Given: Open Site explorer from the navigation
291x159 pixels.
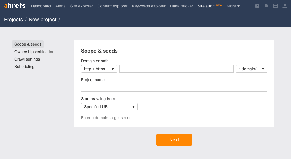Looking at the screenshot, I should click(81, 6).
